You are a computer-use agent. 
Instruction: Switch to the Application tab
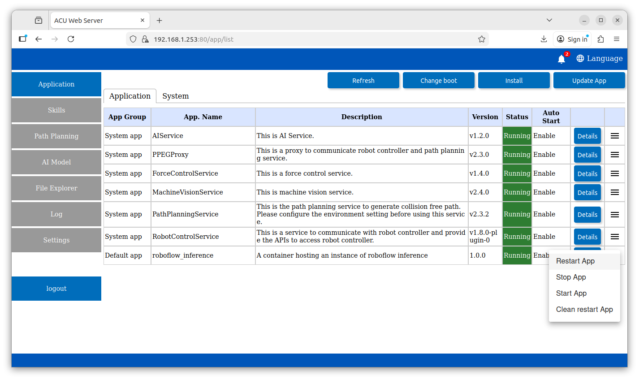(x=130, y=96)
